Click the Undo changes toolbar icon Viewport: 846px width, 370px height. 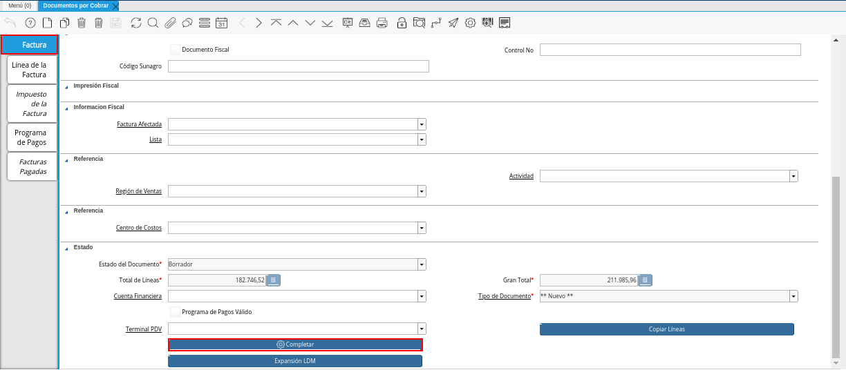[10, 23]
